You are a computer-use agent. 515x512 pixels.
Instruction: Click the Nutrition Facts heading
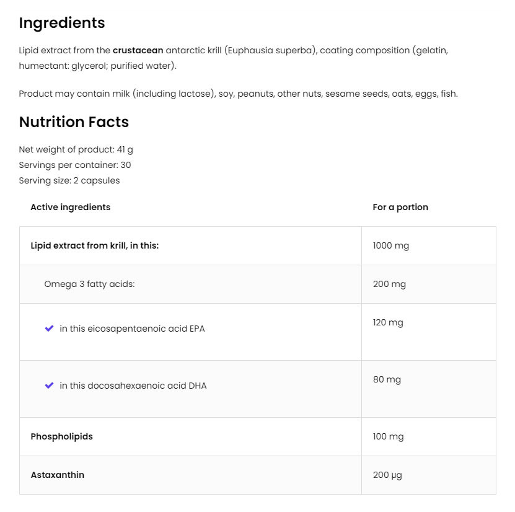pyautogui.click(x=74, y=122)
